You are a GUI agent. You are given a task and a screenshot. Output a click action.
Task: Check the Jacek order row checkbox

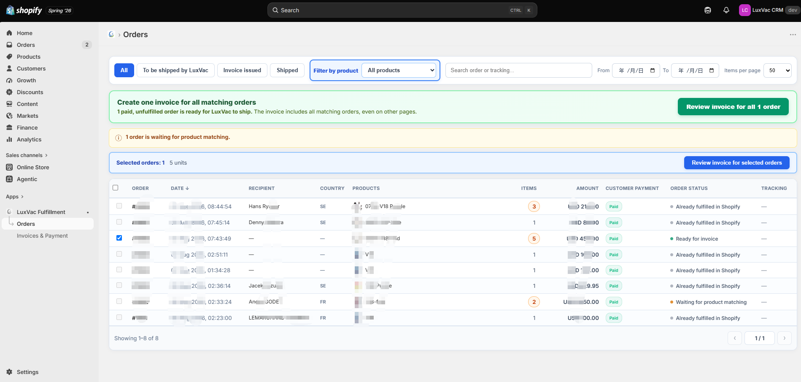point(119,285)
